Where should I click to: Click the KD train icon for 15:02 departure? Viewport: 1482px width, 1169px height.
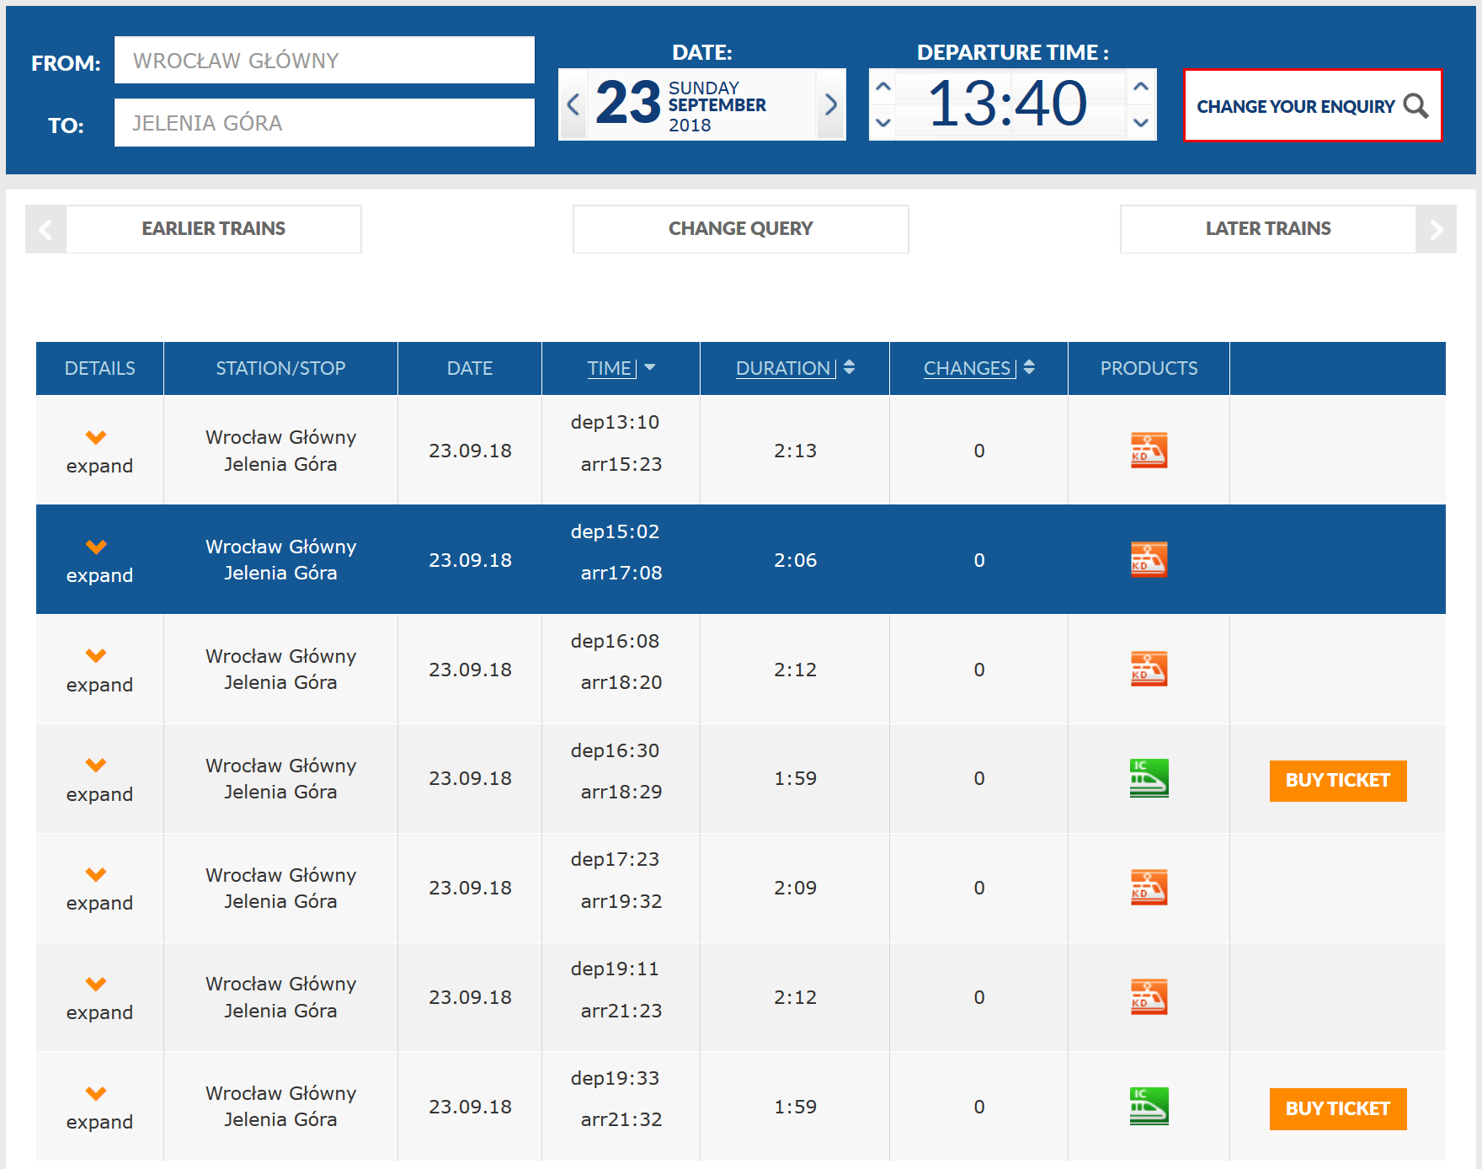coord(1149,560)
